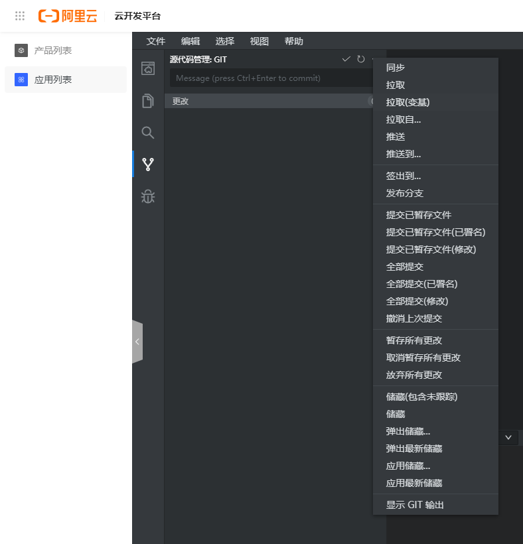Select 撤消上次提交 menu entry

point(435,319)
